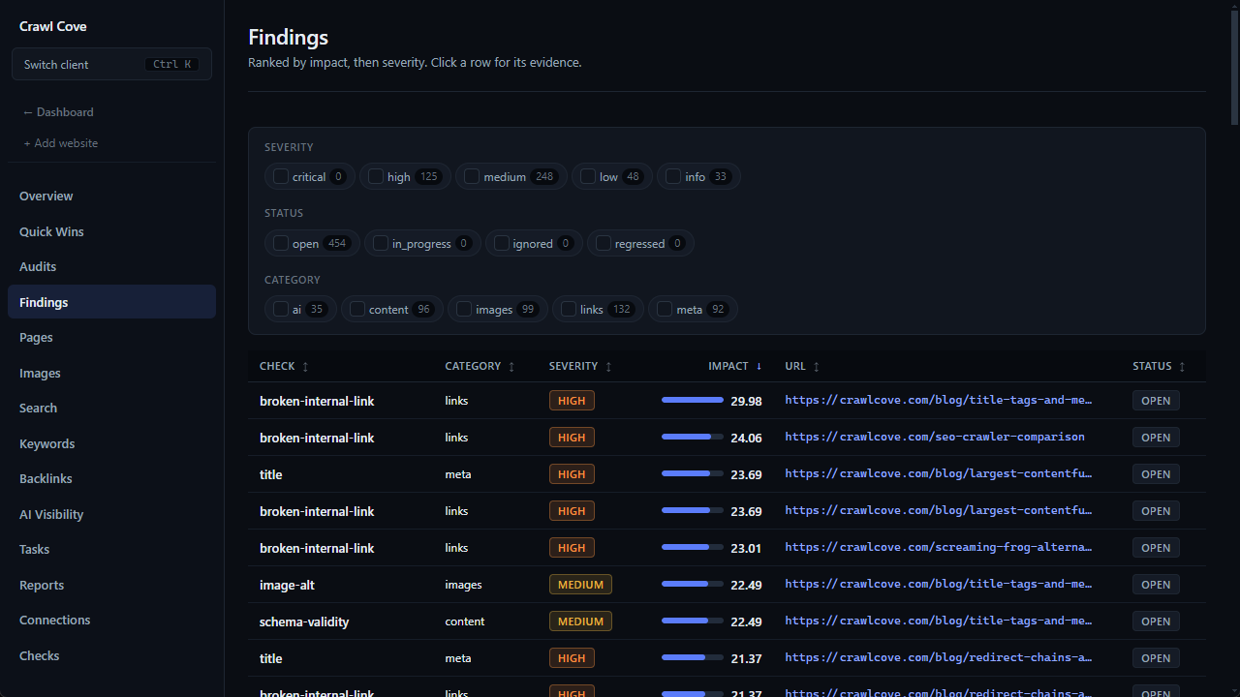Click MEDIUM badge on image-alt row

[x=580, y=585]
